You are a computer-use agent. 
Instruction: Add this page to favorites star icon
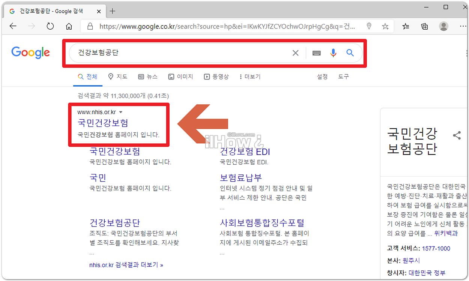click(x=385, y=26)
